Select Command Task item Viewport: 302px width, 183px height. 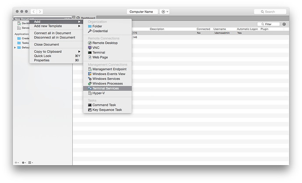(x=104, y=105)
